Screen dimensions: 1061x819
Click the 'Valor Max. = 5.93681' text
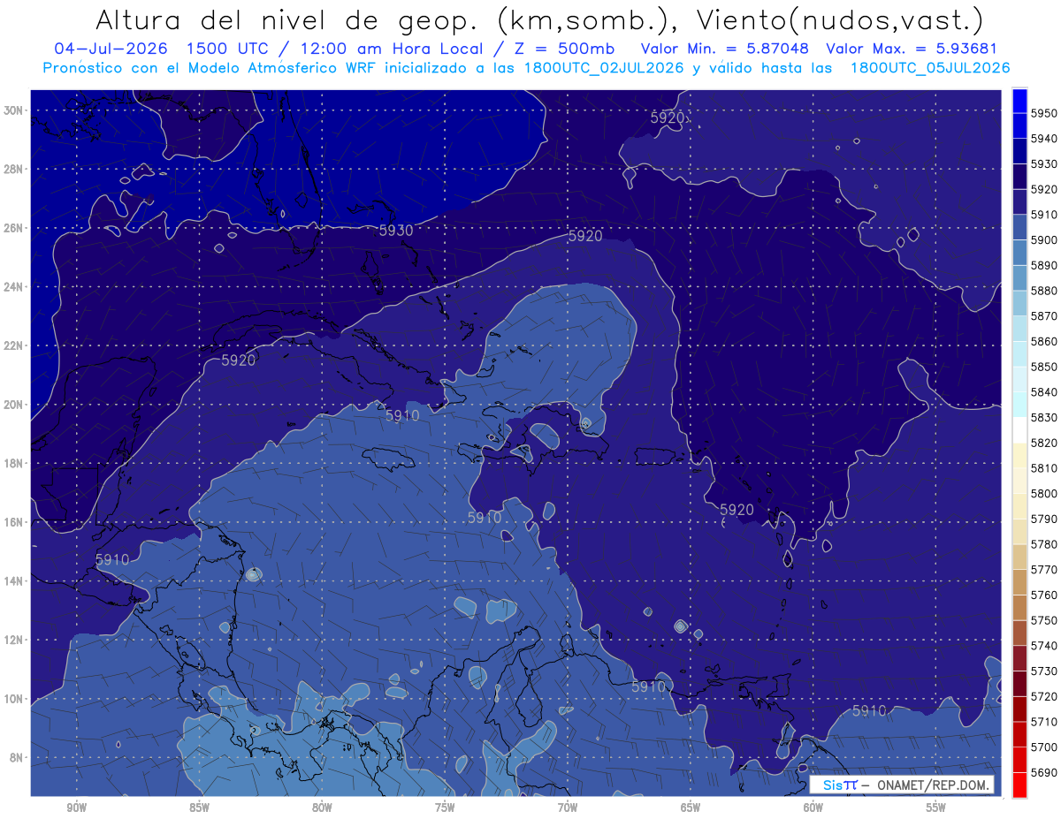coord(913,49)
